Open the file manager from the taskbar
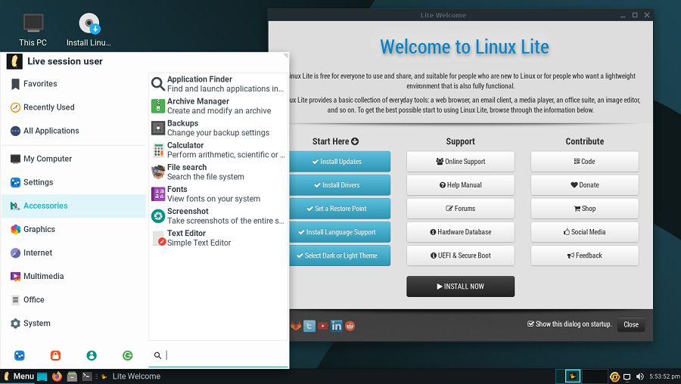Image resolution: width=681 pixels, height=384 pixels. point(72,376)
